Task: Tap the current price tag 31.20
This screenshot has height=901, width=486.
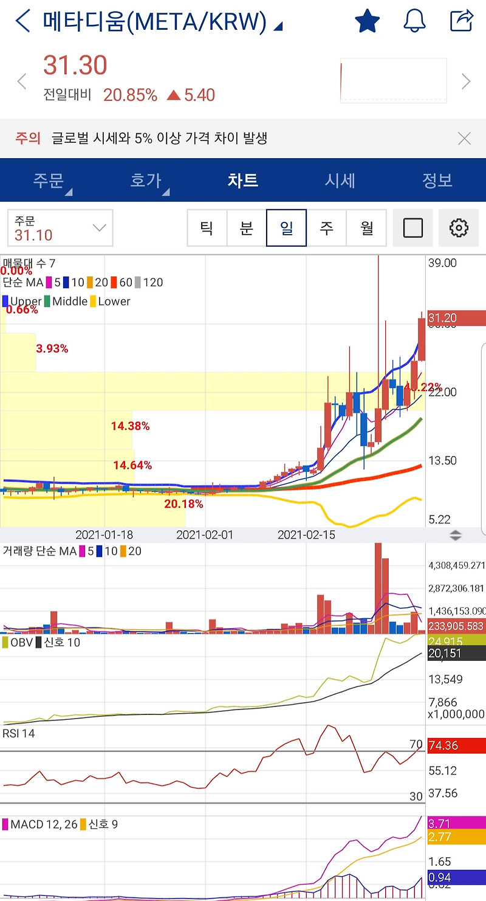Action: [456, 318]
